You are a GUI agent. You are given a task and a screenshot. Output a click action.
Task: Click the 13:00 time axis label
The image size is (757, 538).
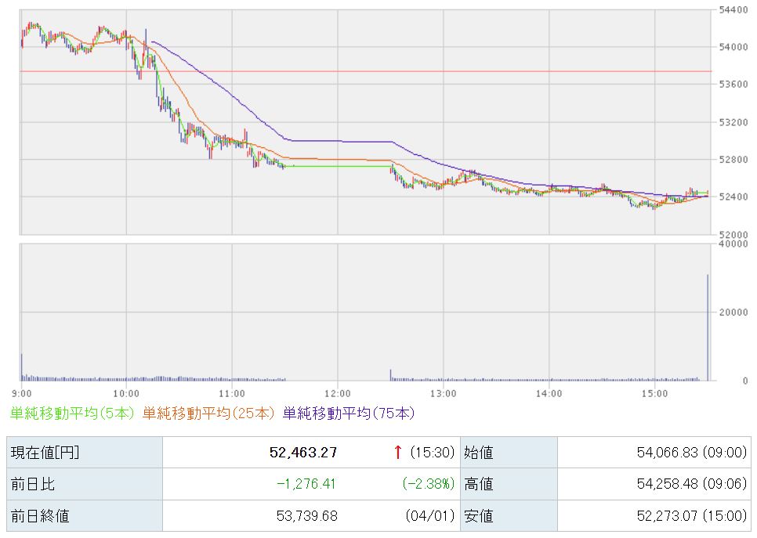pyautogui.click(x=443, y=392)
